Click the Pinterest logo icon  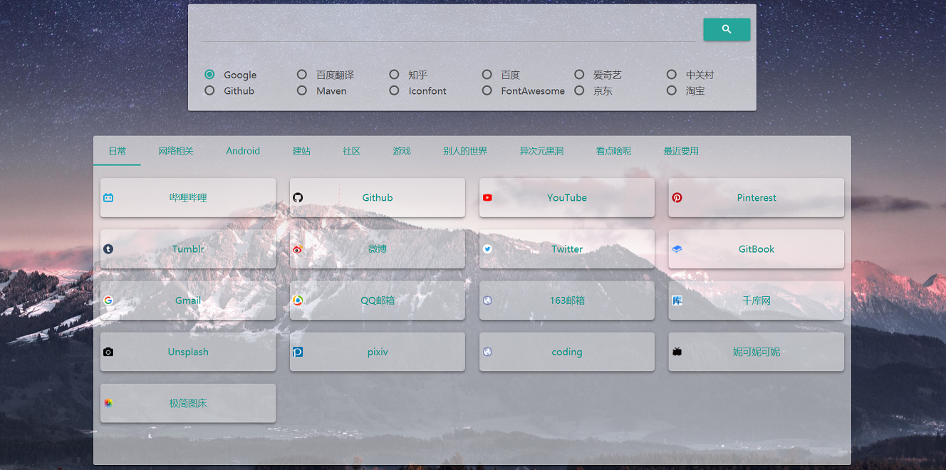(x=677, y=197)
